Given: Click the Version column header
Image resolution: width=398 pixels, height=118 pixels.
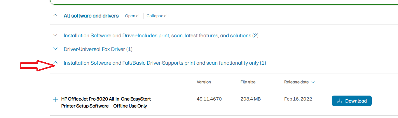Looking at the screenshot, I should pos(204,82).
